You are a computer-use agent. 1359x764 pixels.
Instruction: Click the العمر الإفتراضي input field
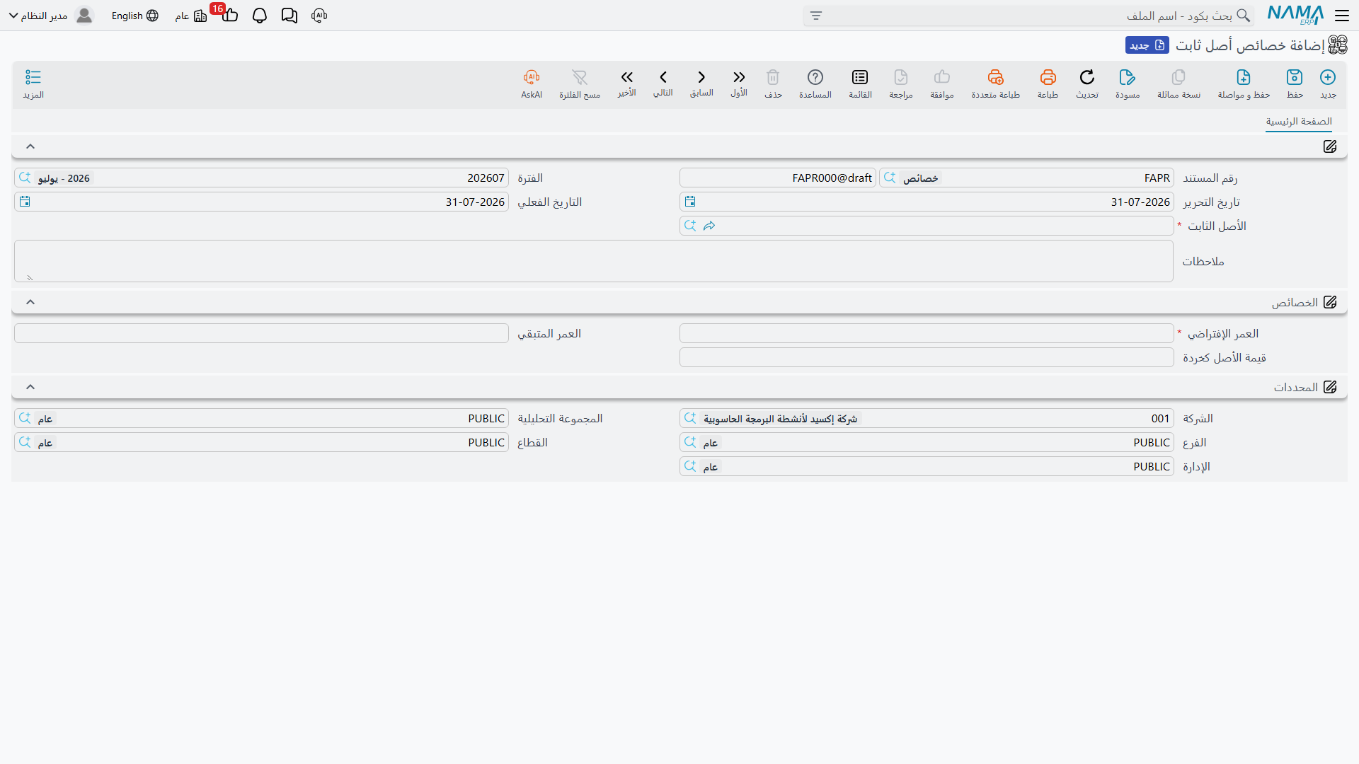927,333
